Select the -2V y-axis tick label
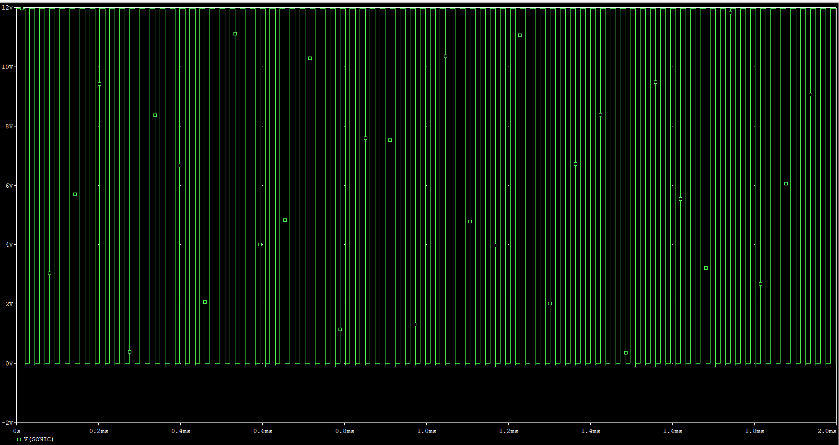The height and width of the screenshot is (445, 839). 7,423
